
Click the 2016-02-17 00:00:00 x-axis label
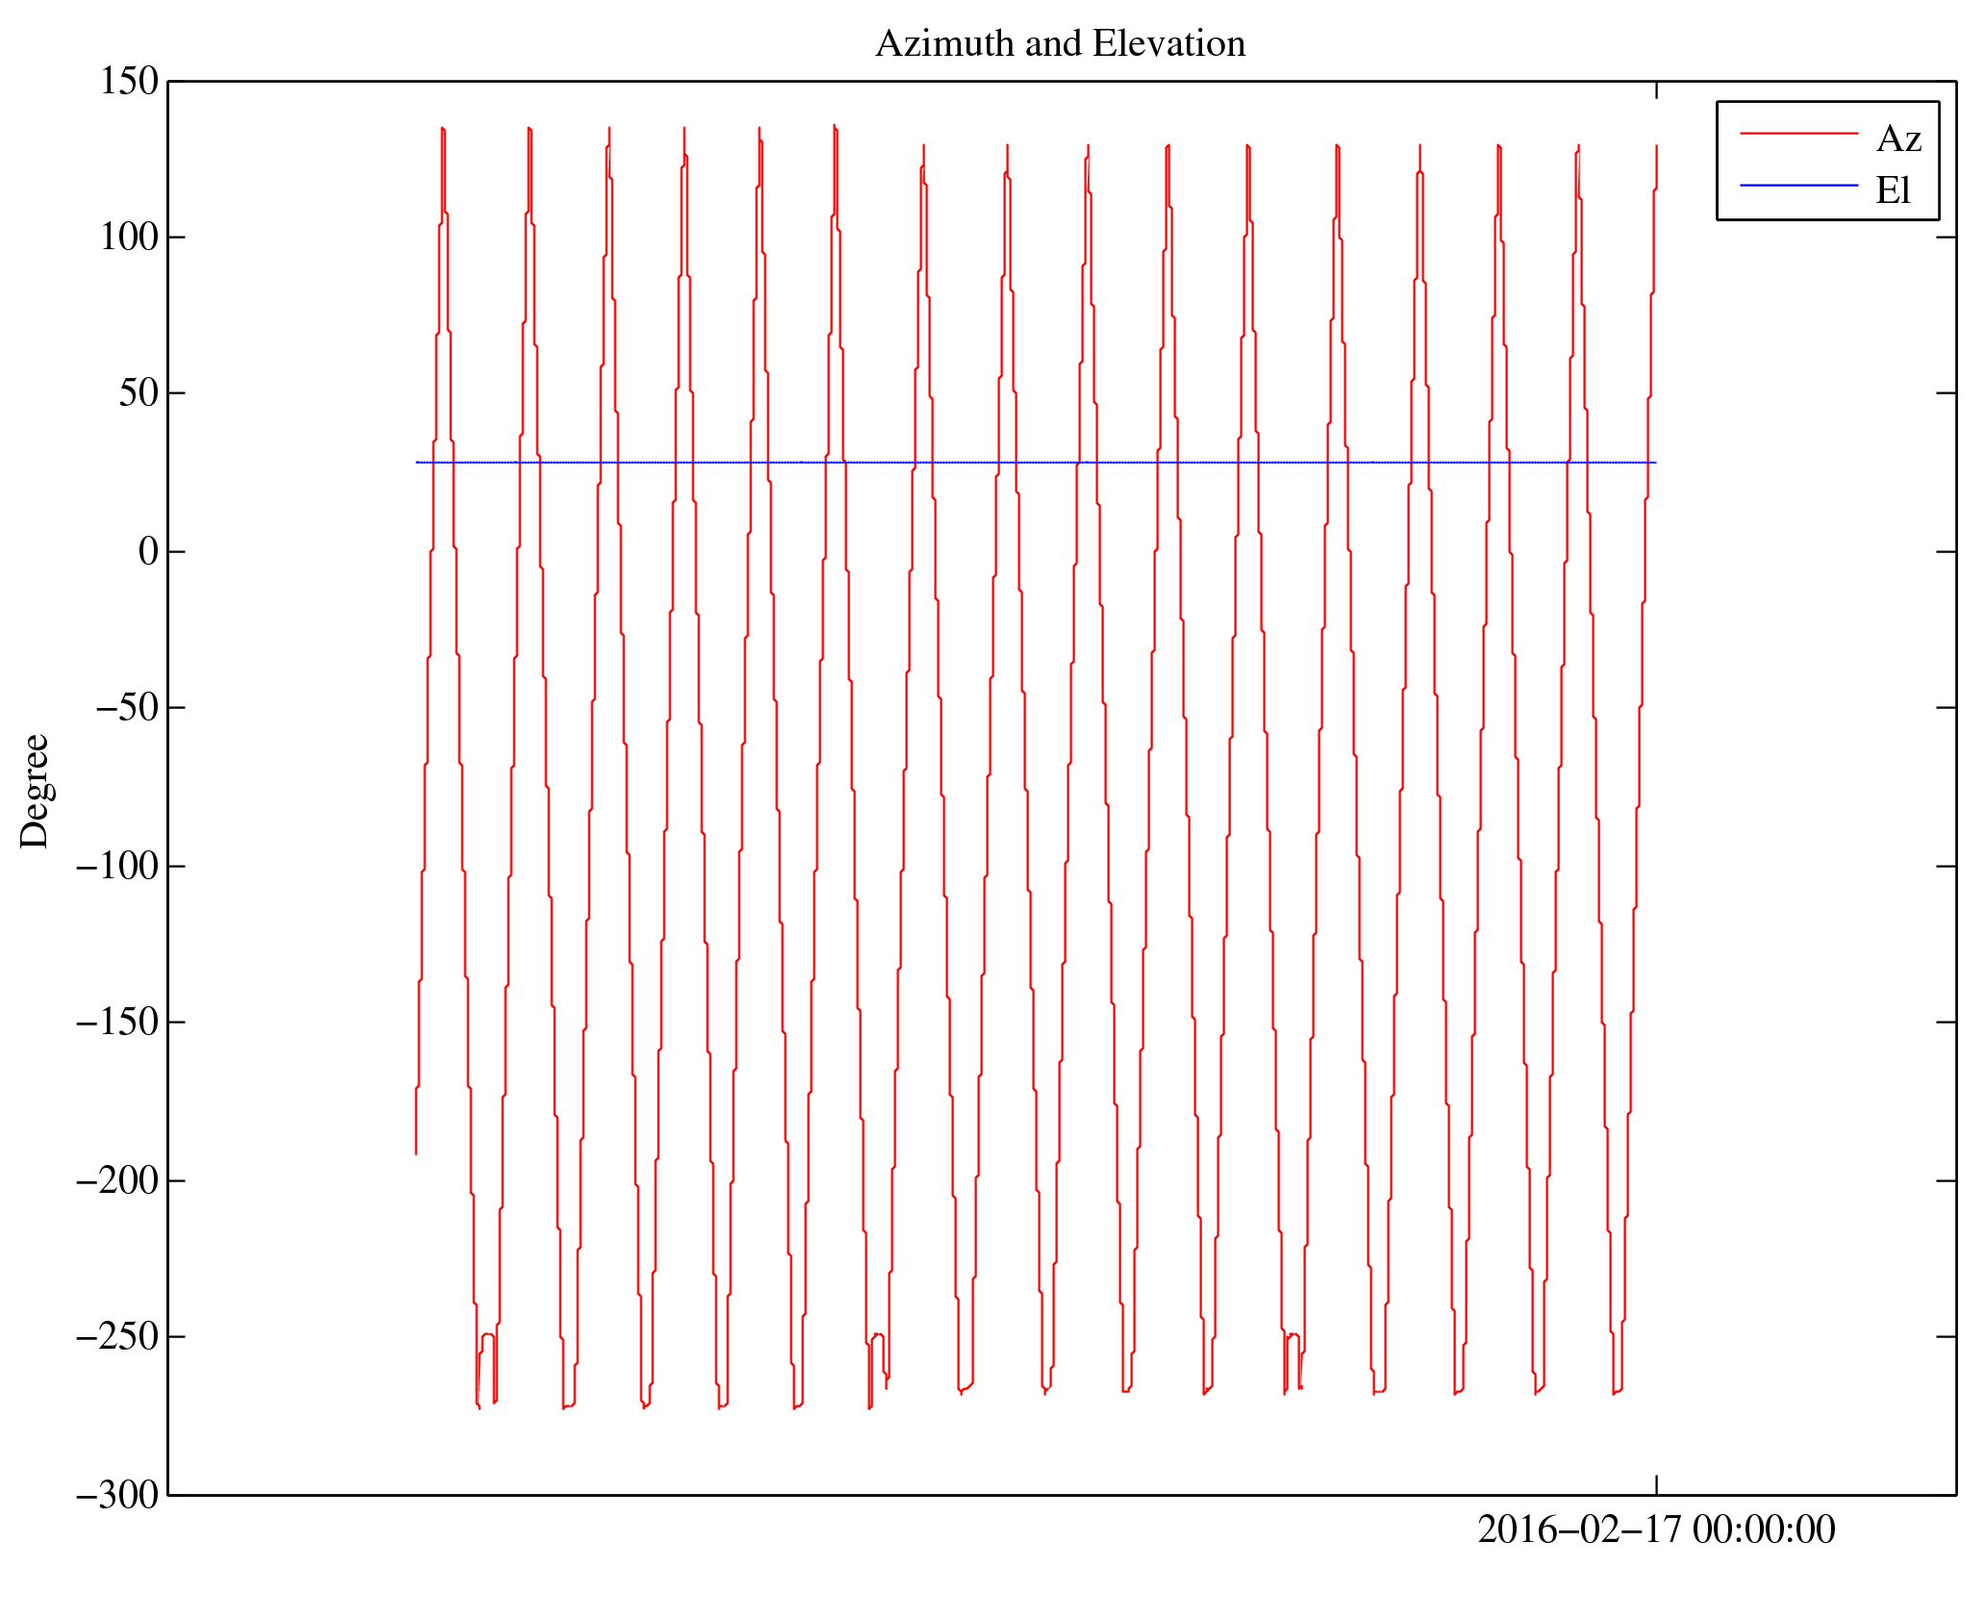1655,1530
